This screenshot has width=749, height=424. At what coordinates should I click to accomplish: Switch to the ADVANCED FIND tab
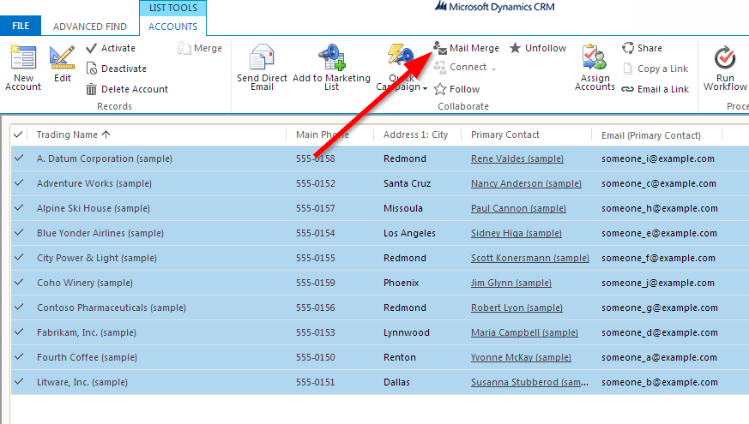pos(90,27)
